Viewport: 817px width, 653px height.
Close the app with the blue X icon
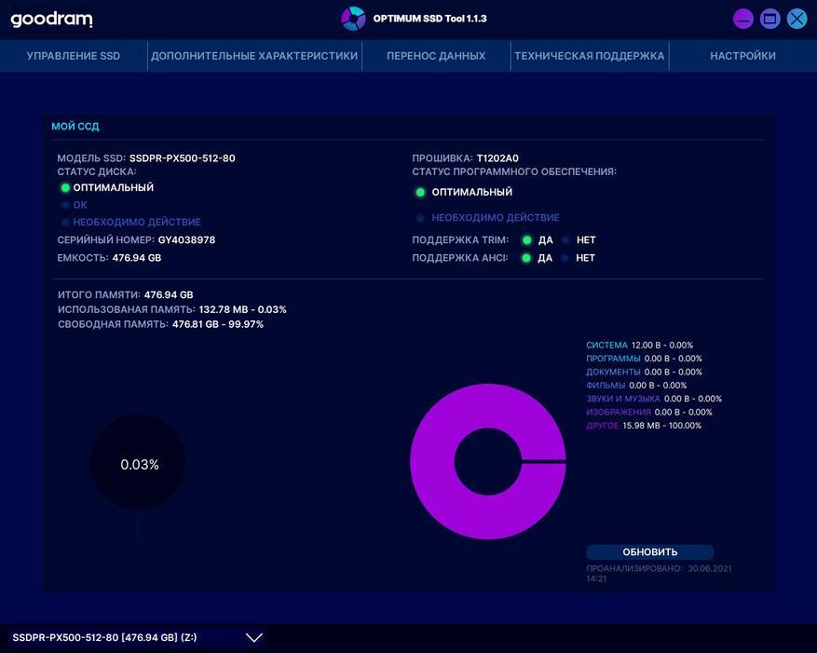[797, 20]
